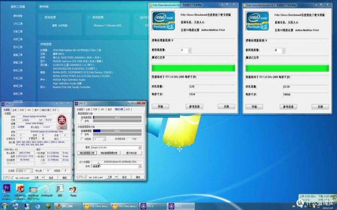This screenshot has height=210, width=337.
Task: Open the Minecraft block icon in taskbar
Action: coord(48,206)
